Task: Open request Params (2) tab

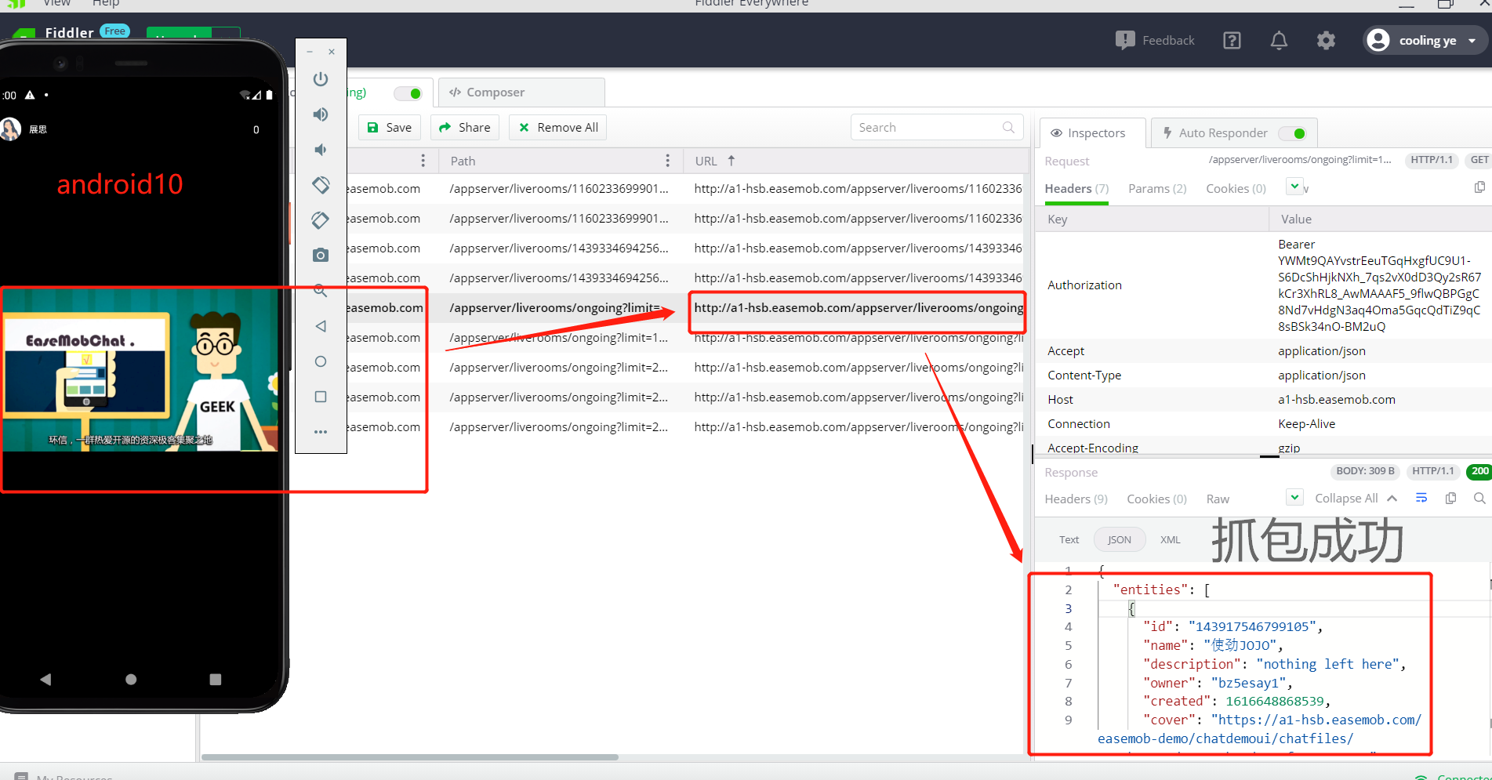Action: click(1157, 189)
